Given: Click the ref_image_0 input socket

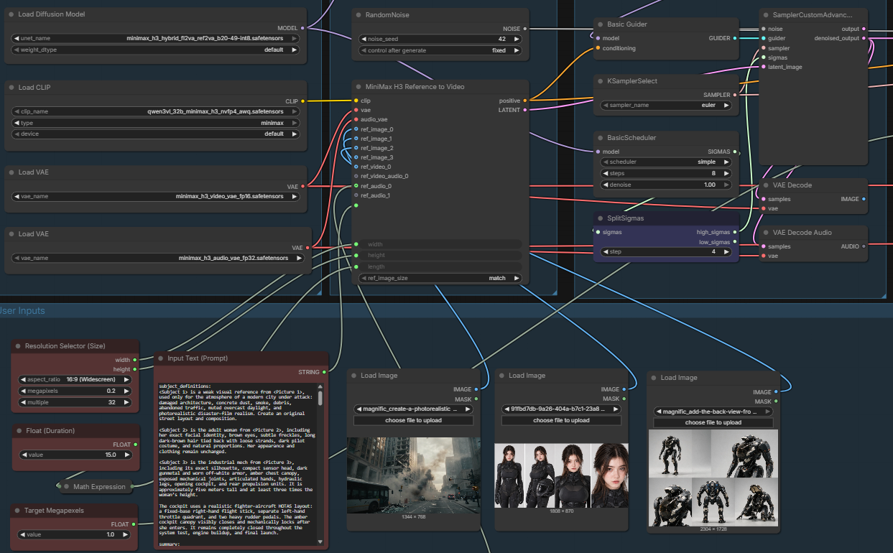Looking at the screenshot, I should [356, 129].
